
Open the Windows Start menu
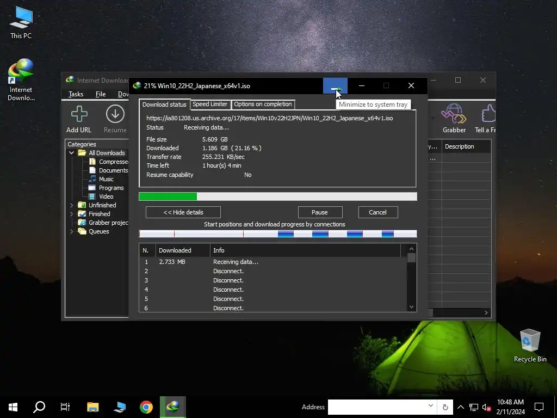pyautogui.click(x=13, y=407)
